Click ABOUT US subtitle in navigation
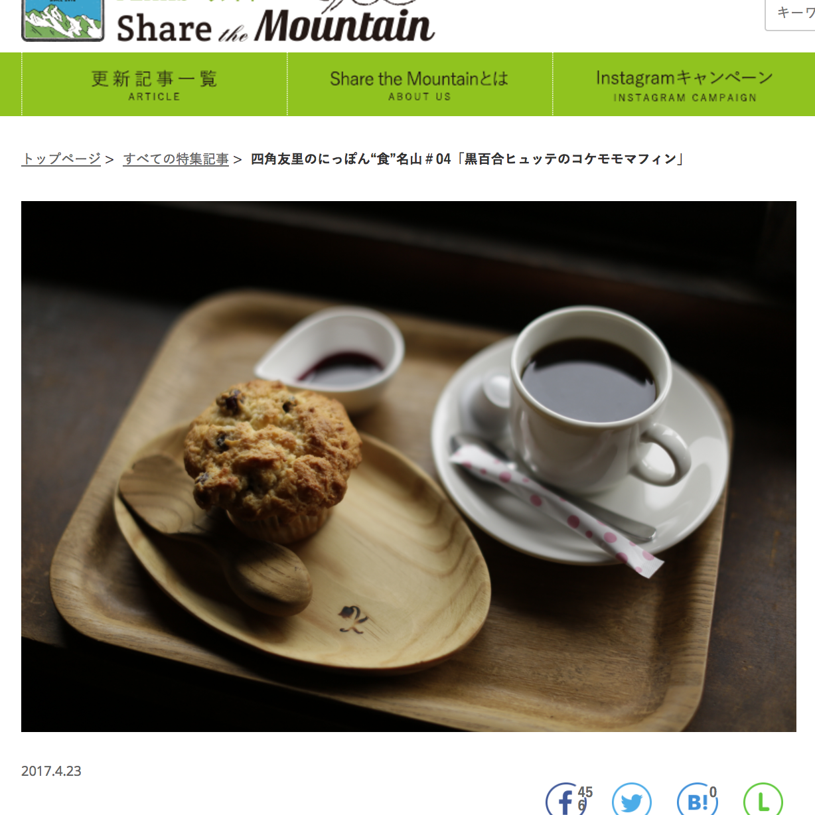The image size is (815, 815). click(419, 97)
